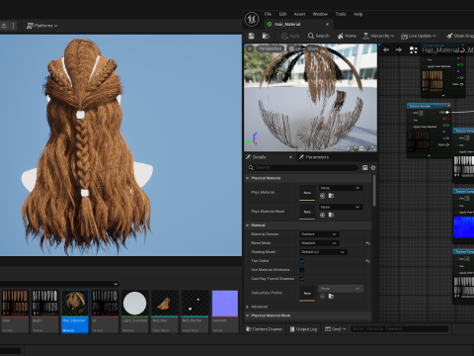Open the Window menu

320,14
